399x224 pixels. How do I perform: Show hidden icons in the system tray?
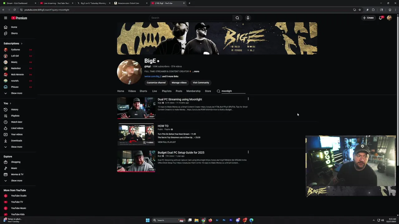pos(373,220)
